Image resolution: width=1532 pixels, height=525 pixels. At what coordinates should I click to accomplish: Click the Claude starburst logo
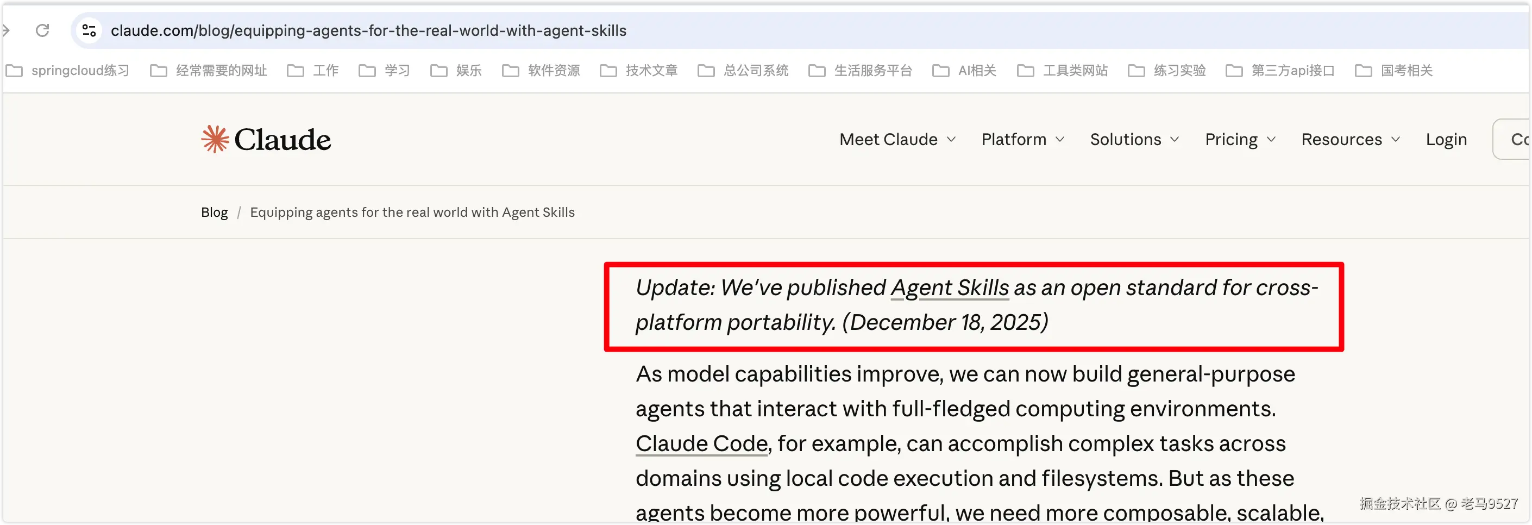[215, 139]
